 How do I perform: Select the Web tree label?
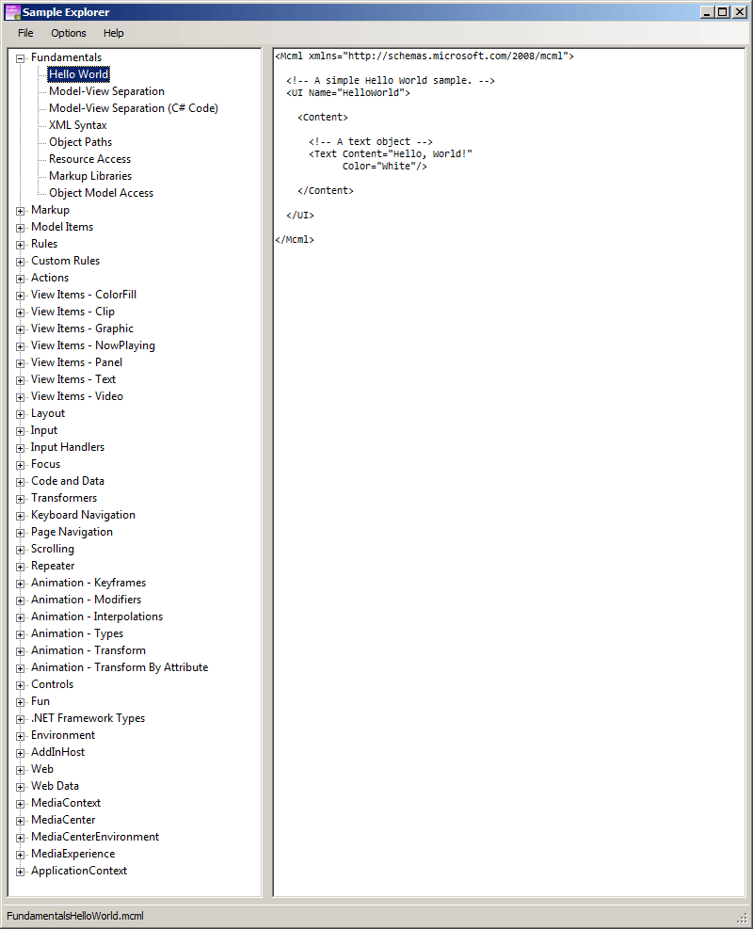(42, 769)
